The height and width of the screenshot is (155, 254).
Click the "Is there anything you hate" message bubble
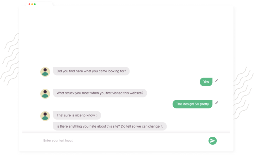coord(110,126)
